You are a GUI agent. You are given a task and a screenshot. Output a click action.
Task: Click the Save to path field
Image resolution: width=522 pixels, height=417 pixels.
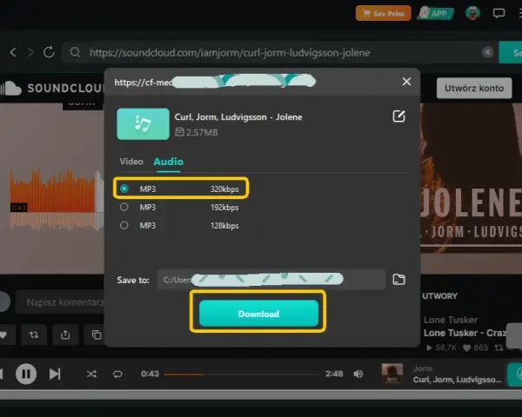point(271,280)
